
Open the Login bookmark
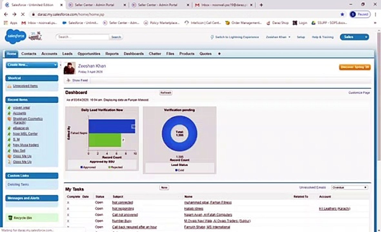(x=300, y=23)
